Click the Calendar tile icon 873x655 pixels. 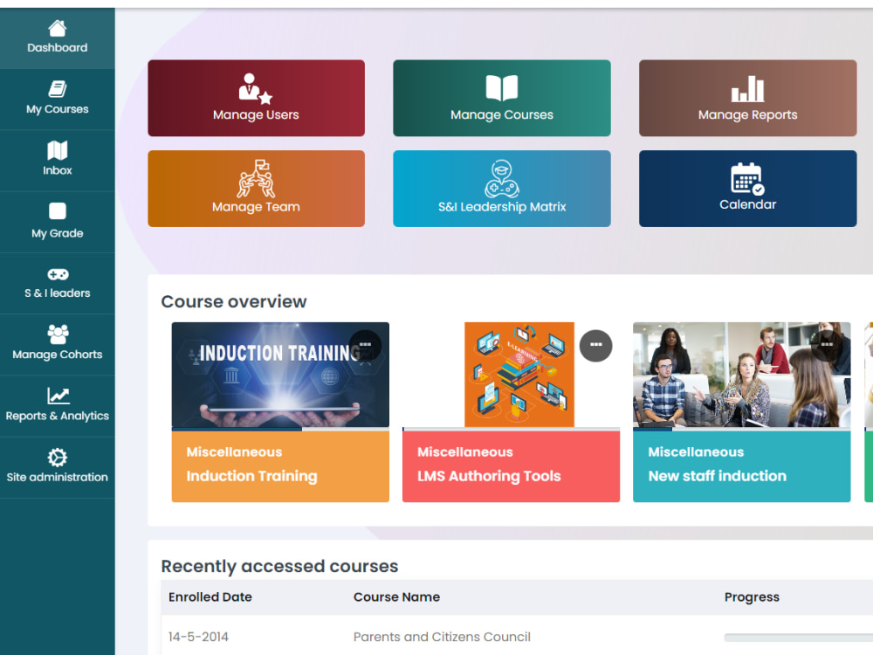[x=748, y=178]
